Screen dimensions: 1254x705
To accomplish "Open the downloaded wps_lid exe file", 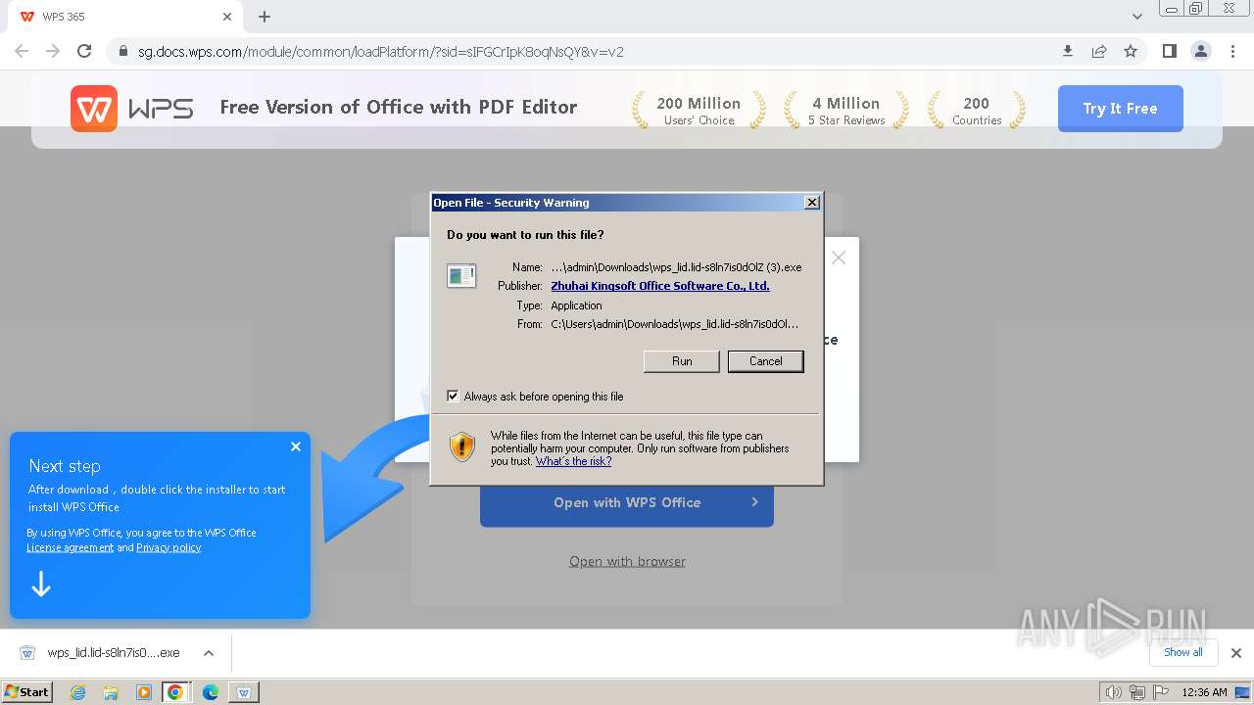I will click(x=114, y=653).
